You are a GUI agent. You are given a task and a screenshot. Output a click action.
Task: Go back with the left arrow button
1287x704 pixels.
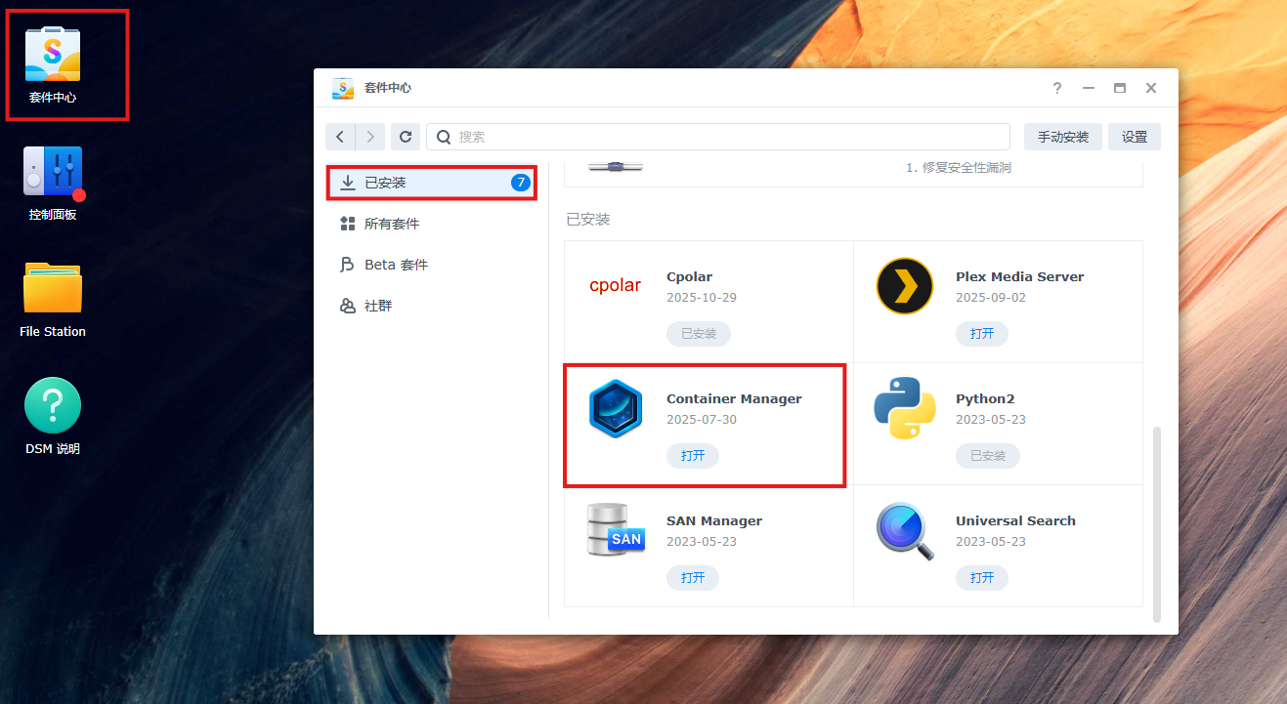point(339,137)
